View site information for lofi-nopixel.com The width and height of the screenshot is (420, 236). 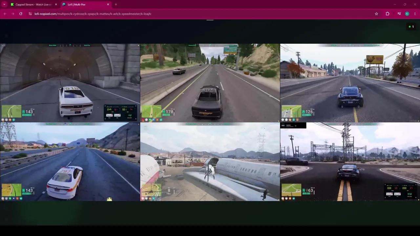pos(30,14)
